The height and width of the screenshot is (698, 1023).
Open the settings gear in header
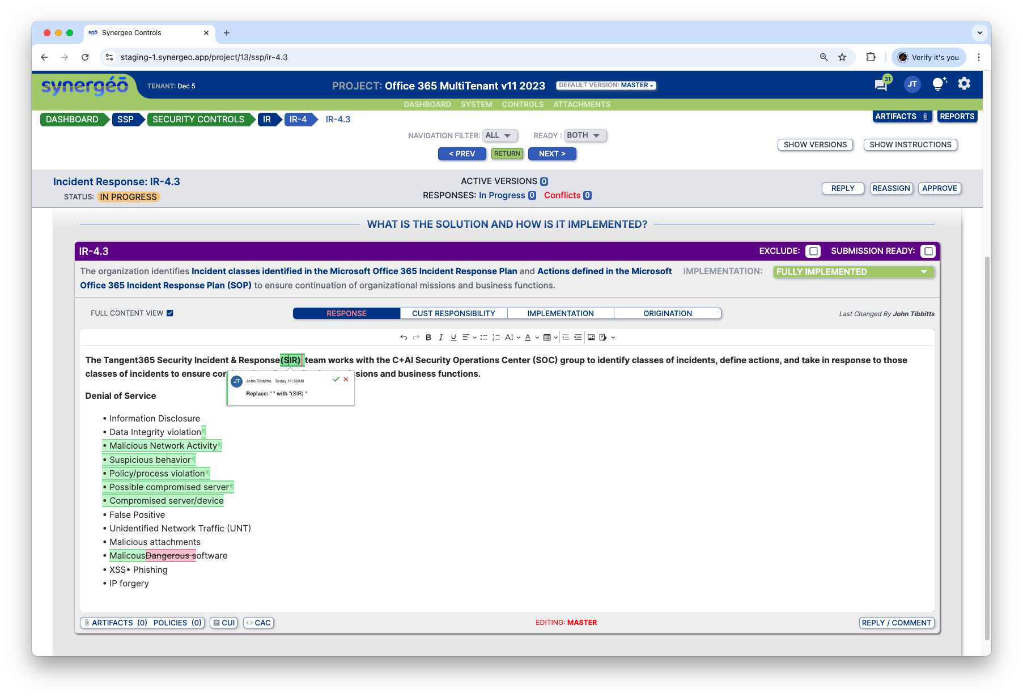click(964, 84)
